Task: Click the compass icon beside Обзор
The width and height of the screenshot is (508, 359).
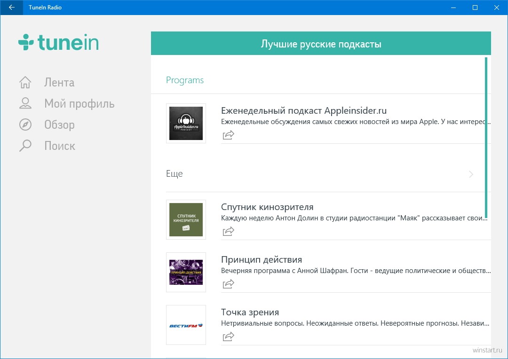Action: coord(25,125)
